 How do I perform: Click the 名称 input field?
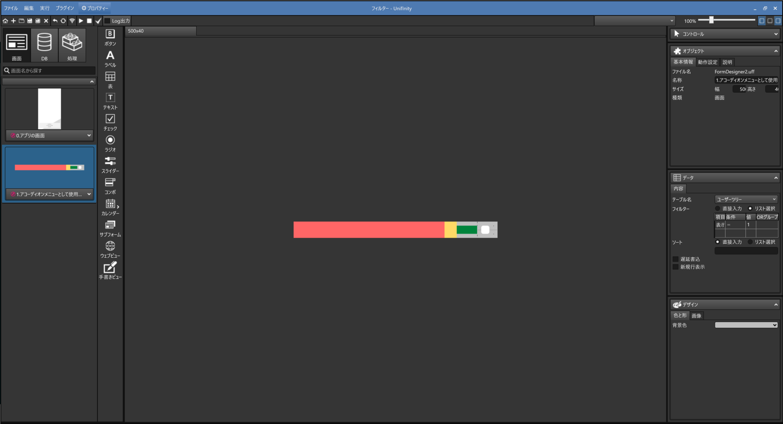tap(746, 80)
